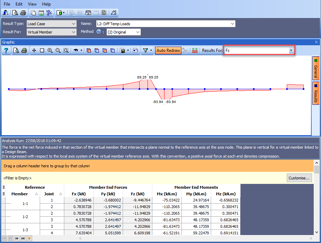This screenshot has height=243, width=321.
Task: Sort by the Joint column header
Action: (x=52, y=194)
